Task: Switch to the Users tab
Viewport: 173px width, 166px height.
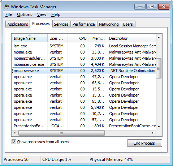Action: click(128, 24)
